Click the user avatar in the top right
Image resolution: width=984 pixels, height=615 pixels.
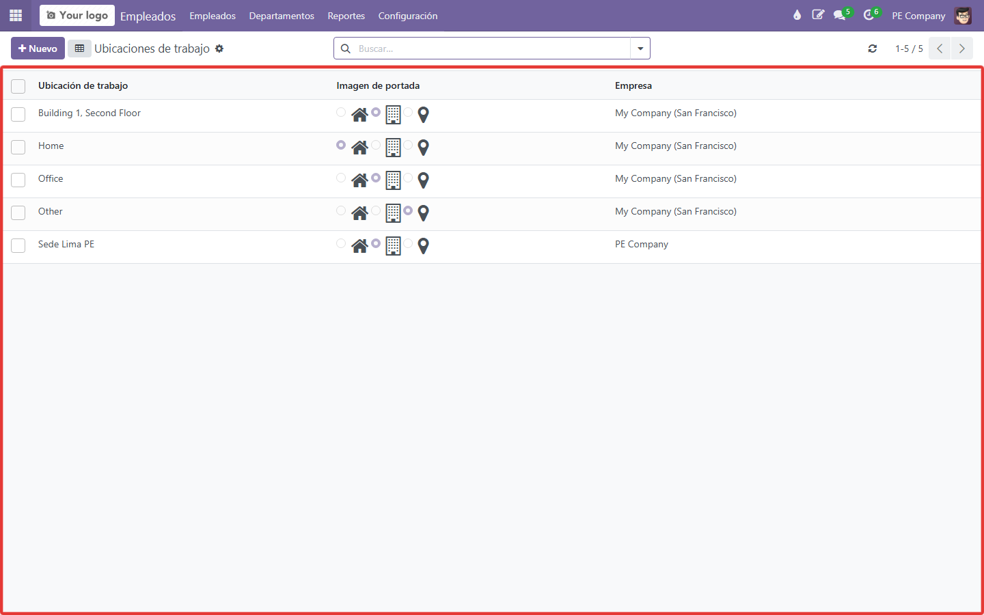(963, 15)
